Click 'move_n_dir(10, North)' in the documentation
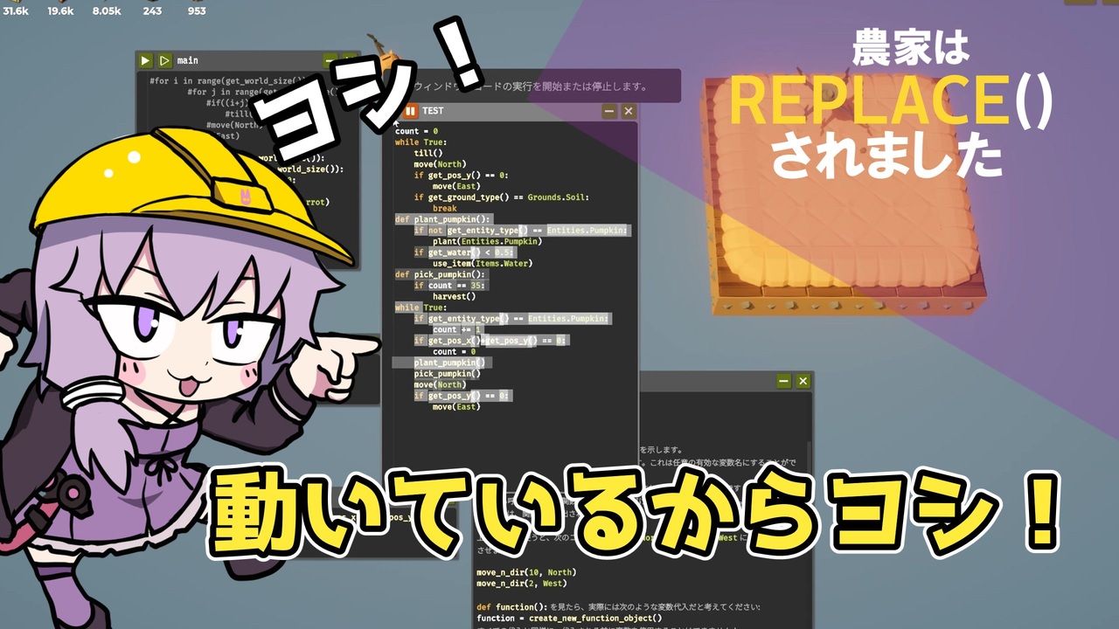 coord(525,572)
